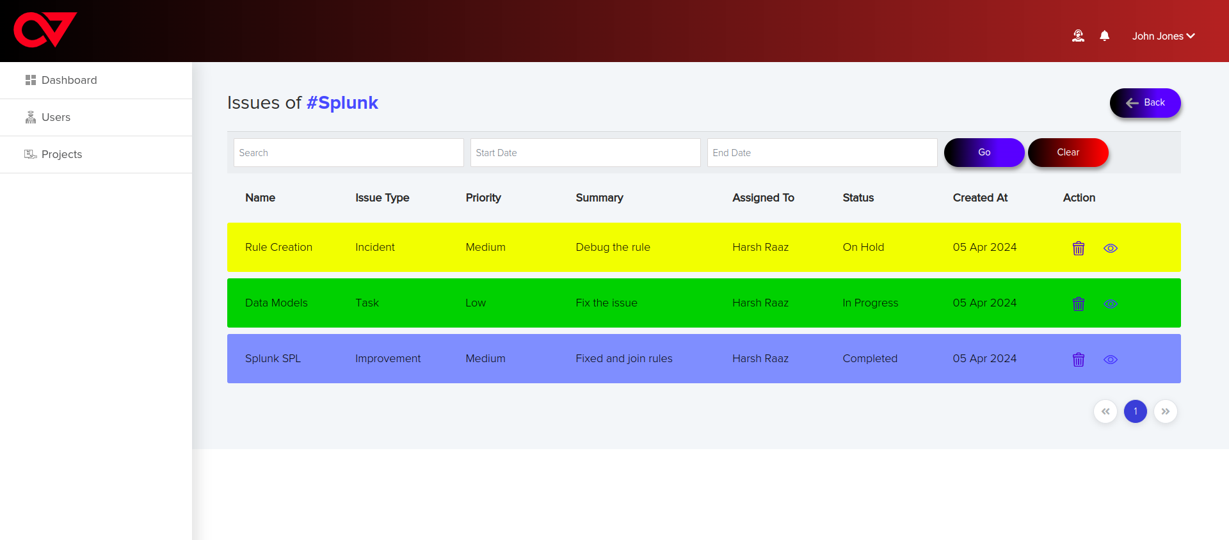Click the Debug the rule summary
This screenshot has width=1229, height=540.
click(x=613, y=247)
